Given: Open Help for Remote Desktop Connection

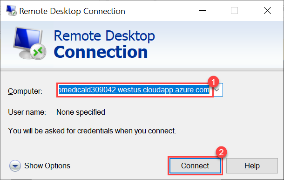Looking at the screenshot, I should pyautogui.click(x=252, y=166).
